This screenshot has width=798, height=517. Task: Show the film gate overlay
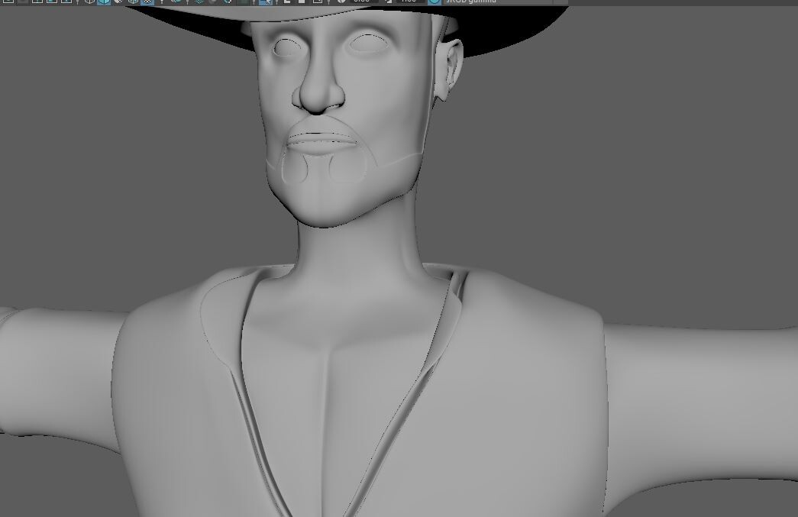click(x=50, y=2)
